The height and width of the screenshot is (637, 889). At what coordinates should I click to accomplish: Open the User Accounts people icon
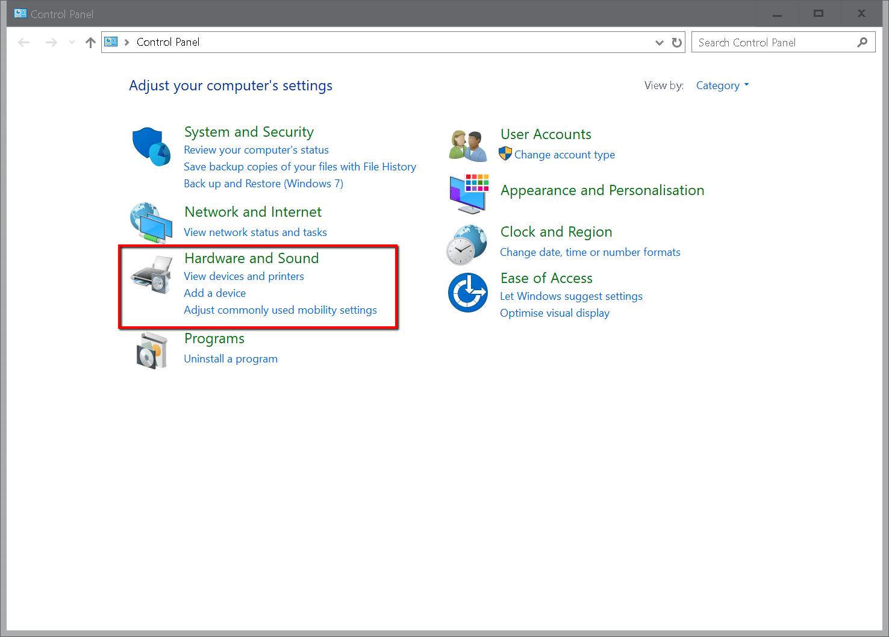point(468,146)
